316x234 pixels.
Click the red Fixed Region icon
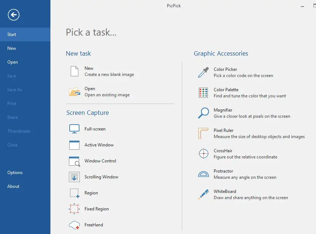pyautogui.click(x=74, y=209)
